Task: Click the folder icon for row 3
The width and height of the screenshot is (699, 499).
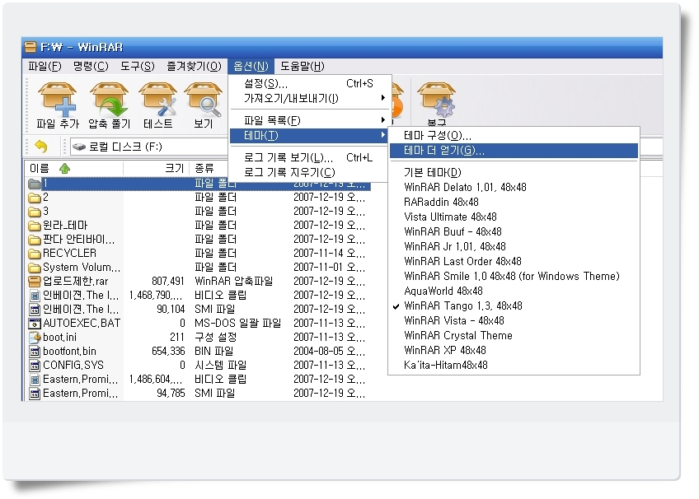Action: pyautogui.click(x=35, y=212)
